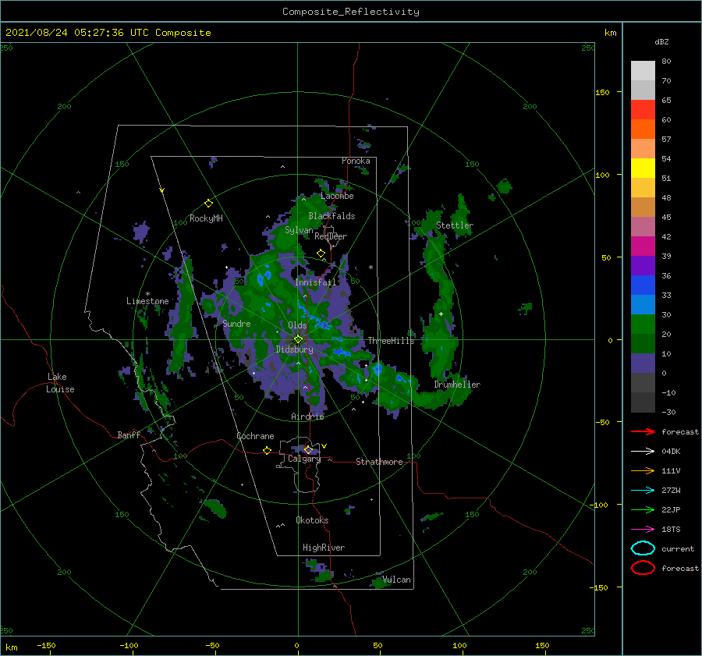Click the Strathmore city label
Image resolution: width=702 pixels, height=656 pixels.
379,462
